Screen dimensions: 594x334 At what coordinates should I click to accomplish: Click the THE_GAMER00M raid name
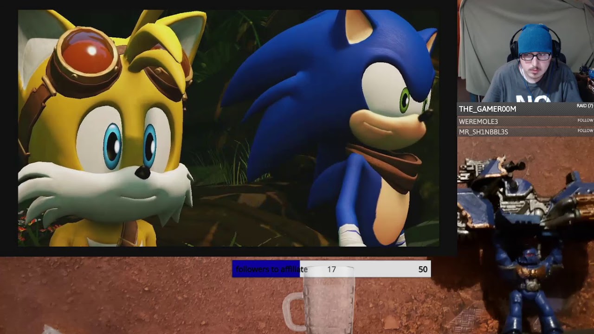tap(487, 109)
